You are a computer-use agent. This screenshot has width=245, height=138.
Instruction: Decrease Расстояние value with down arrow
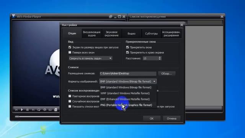point(160,59)
